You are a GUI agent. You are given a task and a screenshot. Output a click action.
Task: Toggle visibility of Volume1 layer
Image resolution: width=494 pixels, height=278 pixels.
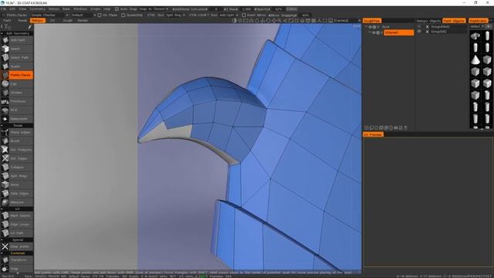tap(374, 32)
